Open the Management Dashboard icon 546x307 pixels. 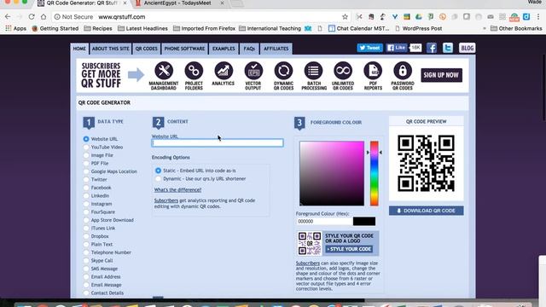coord(164,71)
